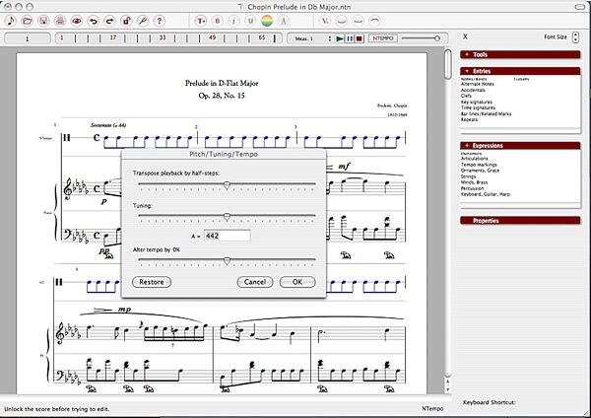Expand the Tools panel
Screen dimensions: 591x418
click(520, 54)
